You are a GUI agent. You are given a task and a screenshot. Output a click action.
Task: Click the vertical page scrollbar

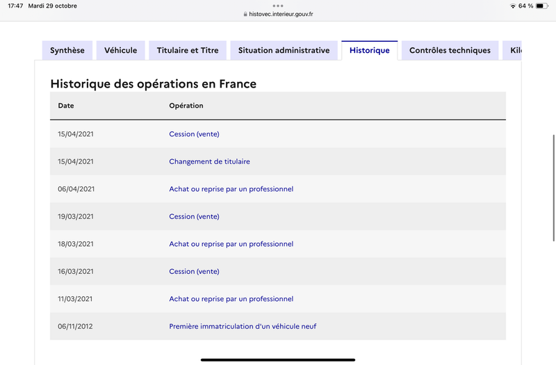[553, 188]
